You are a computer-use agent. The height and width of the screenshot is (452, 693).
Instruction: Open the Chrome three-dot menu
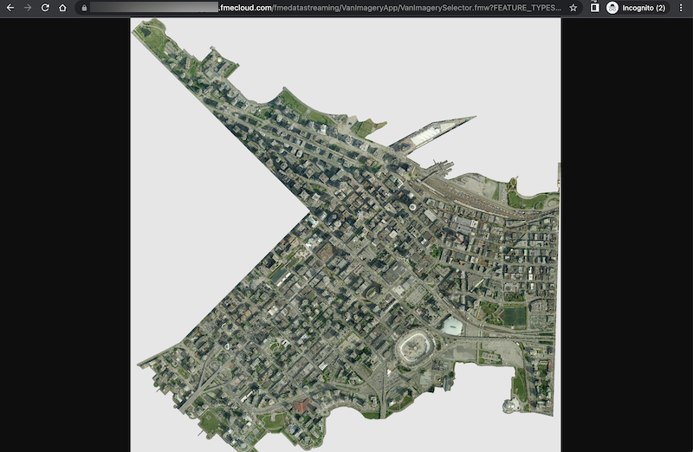pos(682,8)
